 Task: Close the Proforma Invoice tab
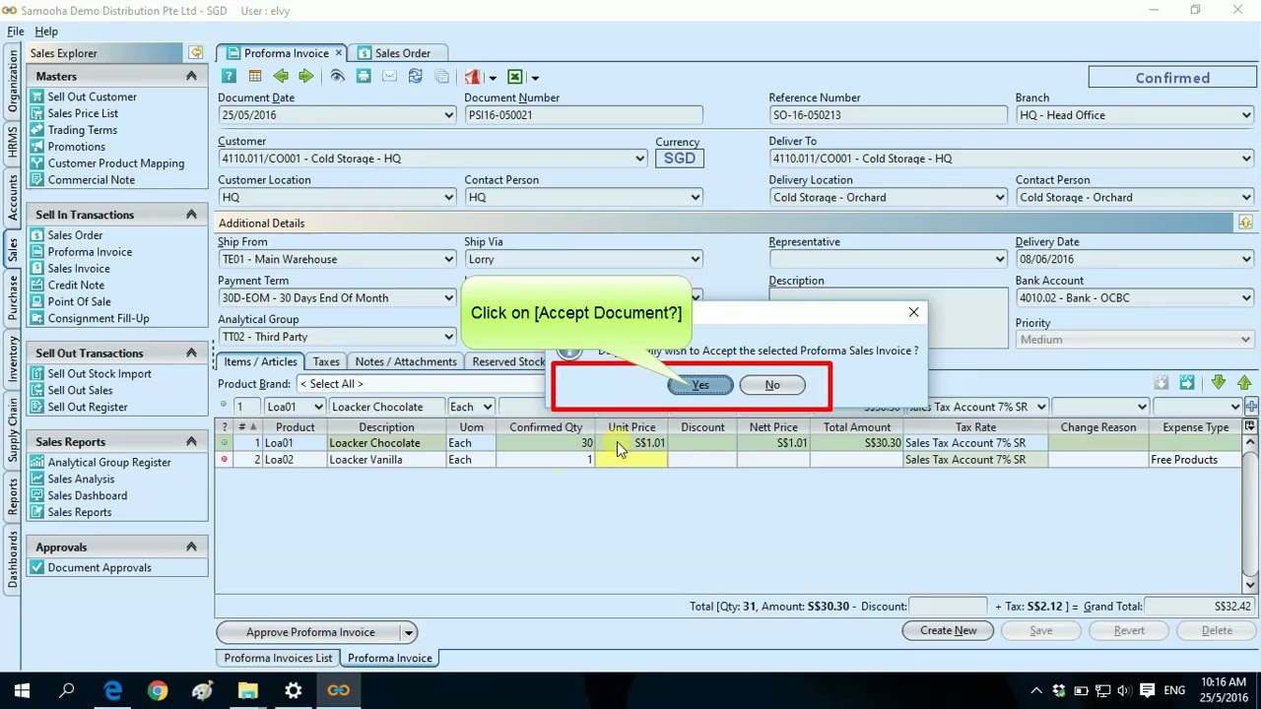(x=339, y=53)
